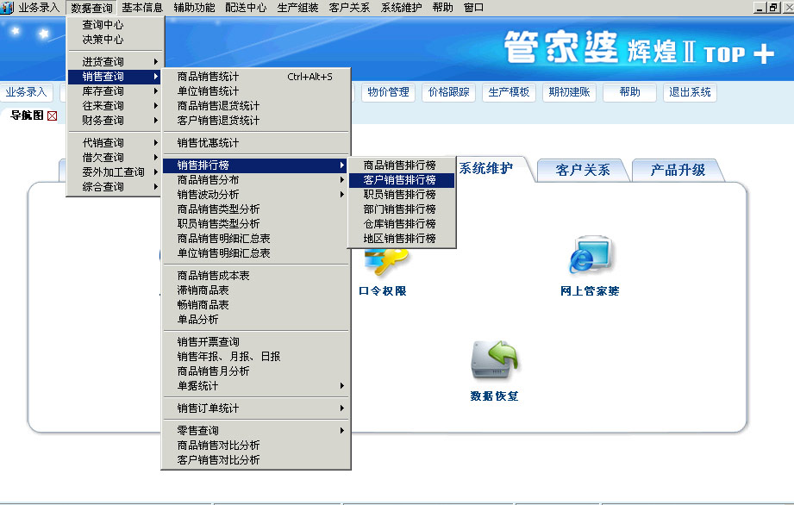Expand the 库存查询 submenu
This screenshot has height=505, width=794.
click(115, 91)
